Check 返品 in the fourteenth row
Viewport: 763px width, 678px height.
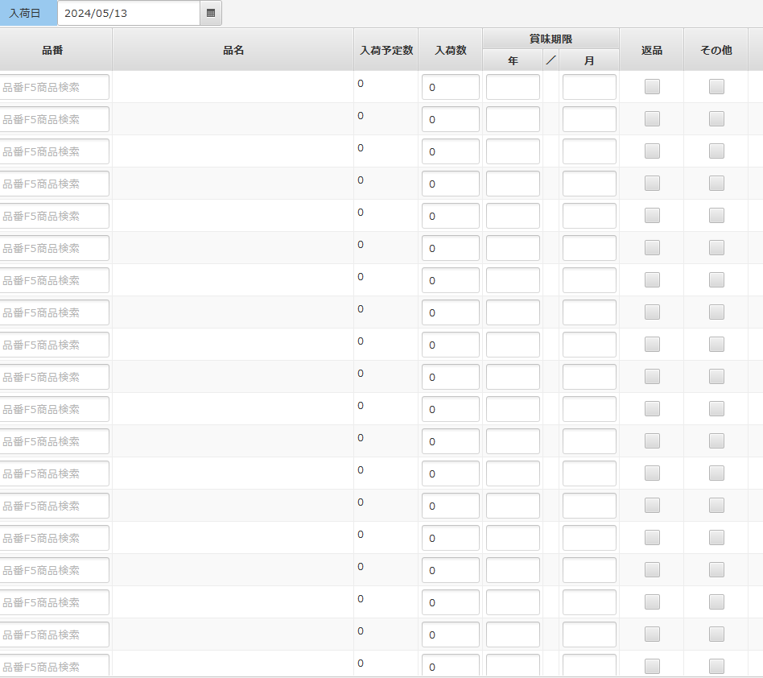click(x=652, y=505)
